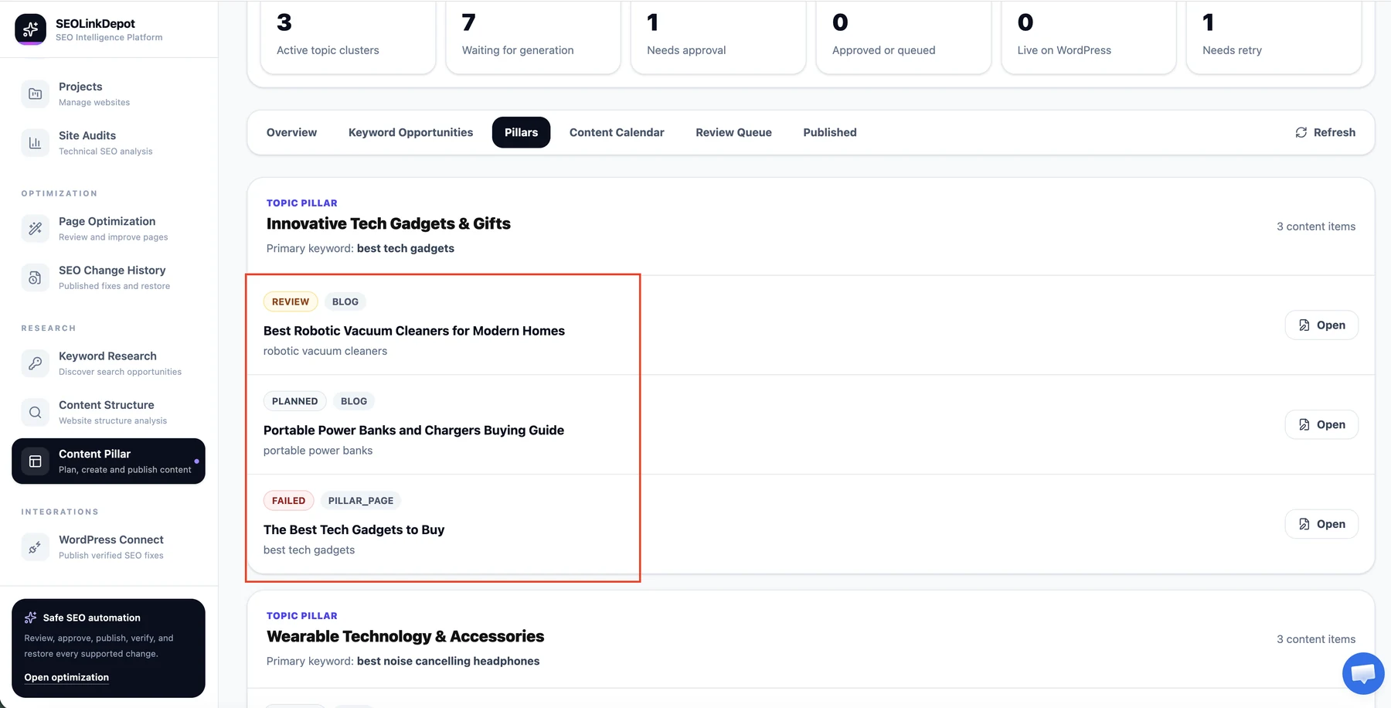Click the PLANNED status badge
This screenshot has width=1391, height=708.
coord(294,401)
